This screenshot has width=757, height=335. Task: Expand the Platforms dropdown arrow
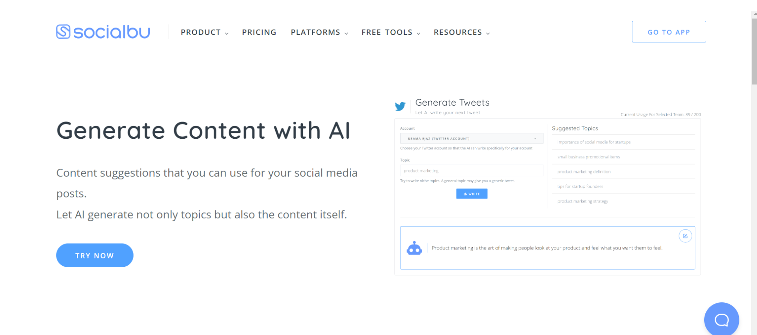(x=346, y=33)
